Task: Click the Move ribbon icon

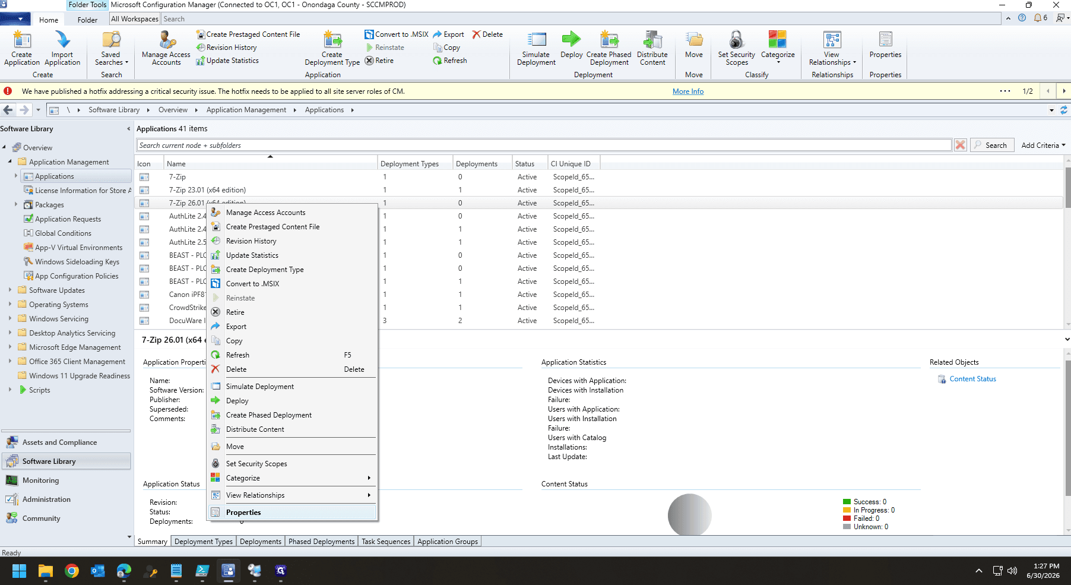Action: pos(693,45)
